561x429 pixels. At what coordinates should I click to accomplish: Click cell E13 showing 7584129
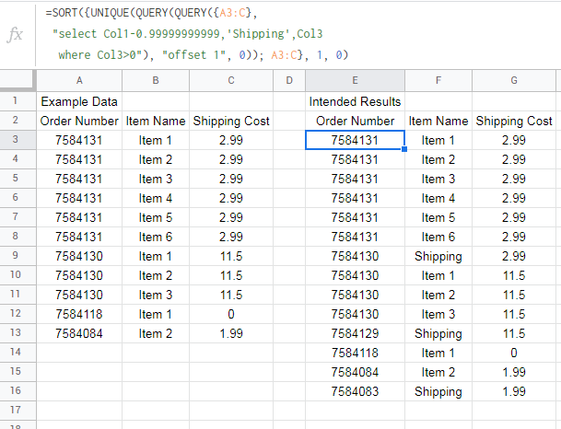click(355, 333)
